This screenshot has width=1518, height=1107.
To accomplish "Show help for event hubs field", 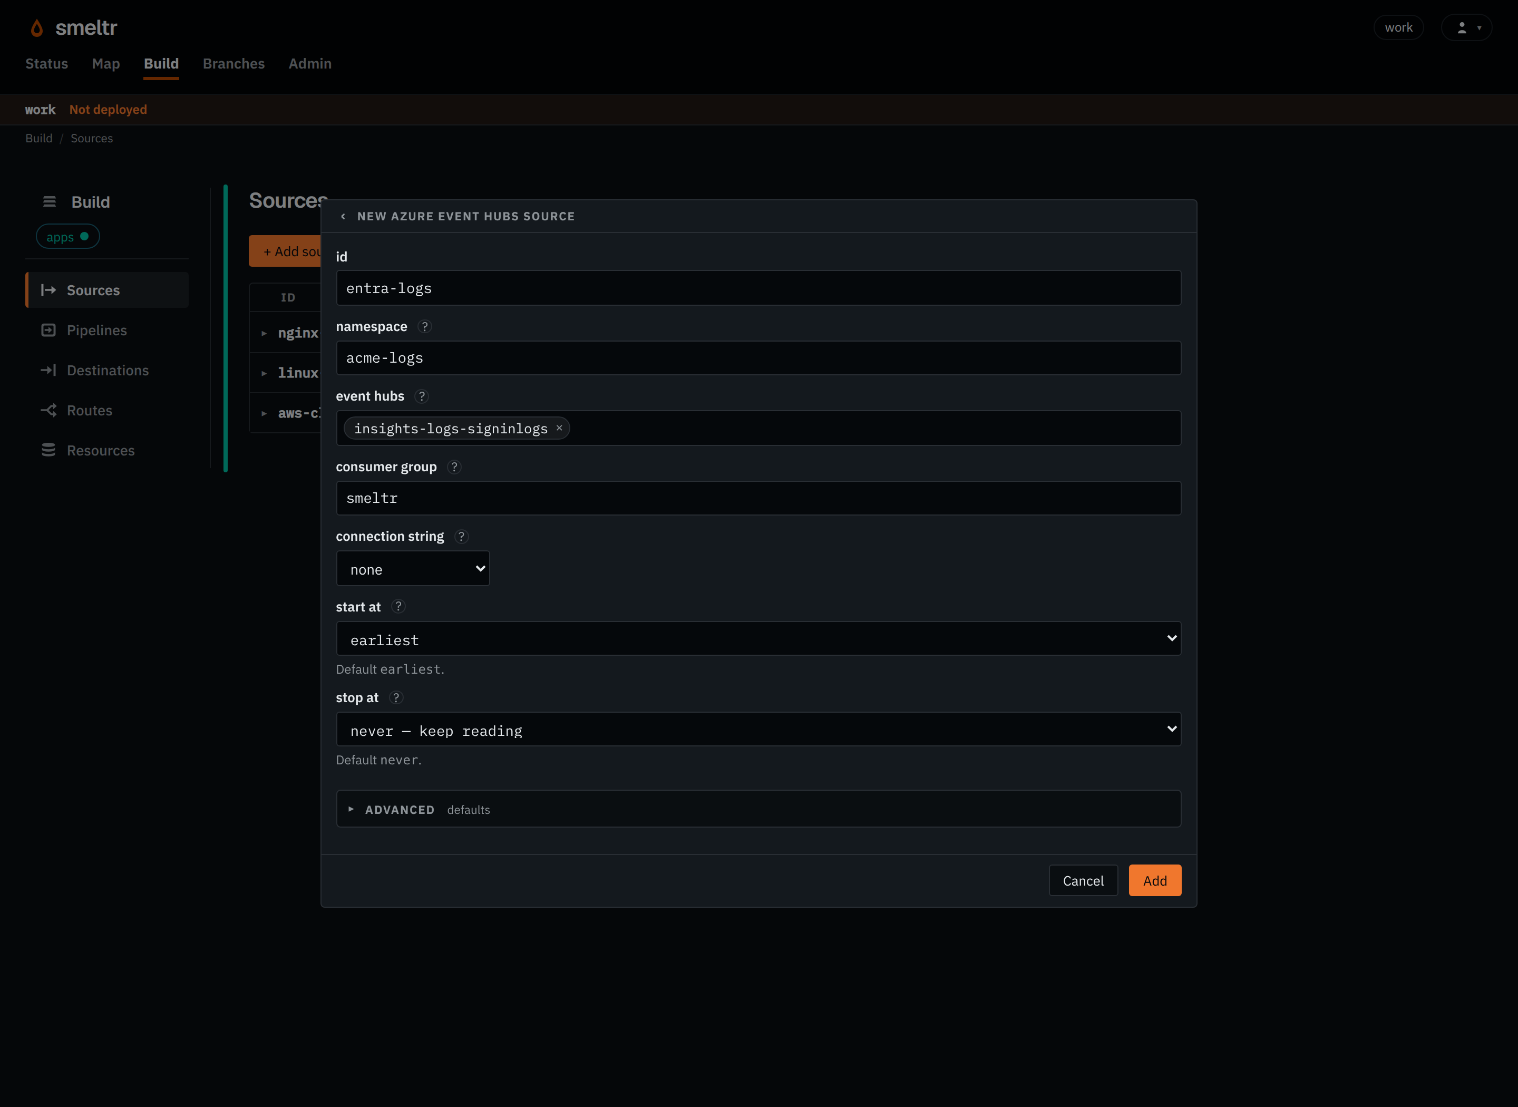I will tap(421, 396).
